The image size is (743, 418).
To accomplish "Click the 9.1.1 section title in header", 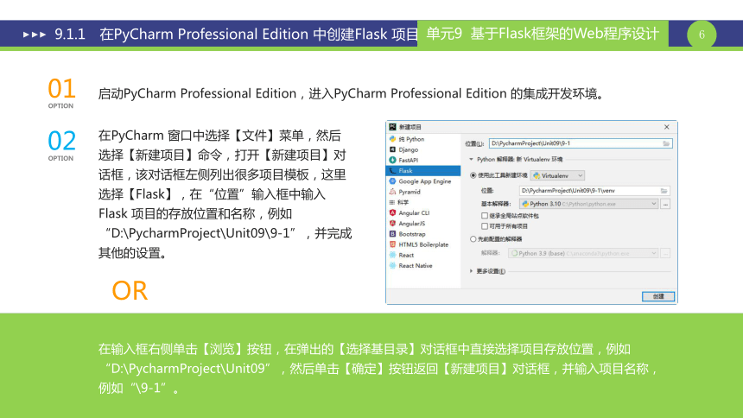I will [x=235, y=35].
